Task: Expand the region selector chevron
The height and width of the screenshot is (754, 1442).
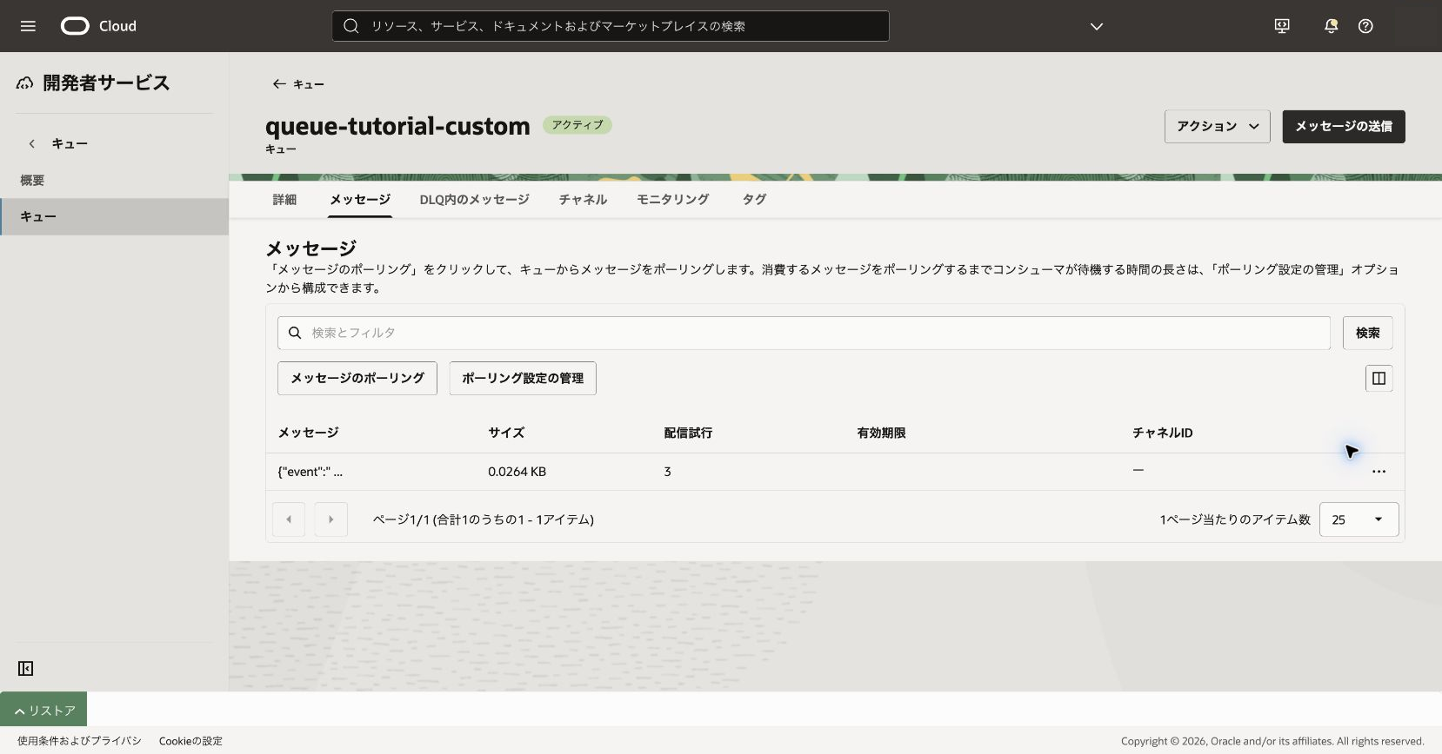Action: 1097,26
